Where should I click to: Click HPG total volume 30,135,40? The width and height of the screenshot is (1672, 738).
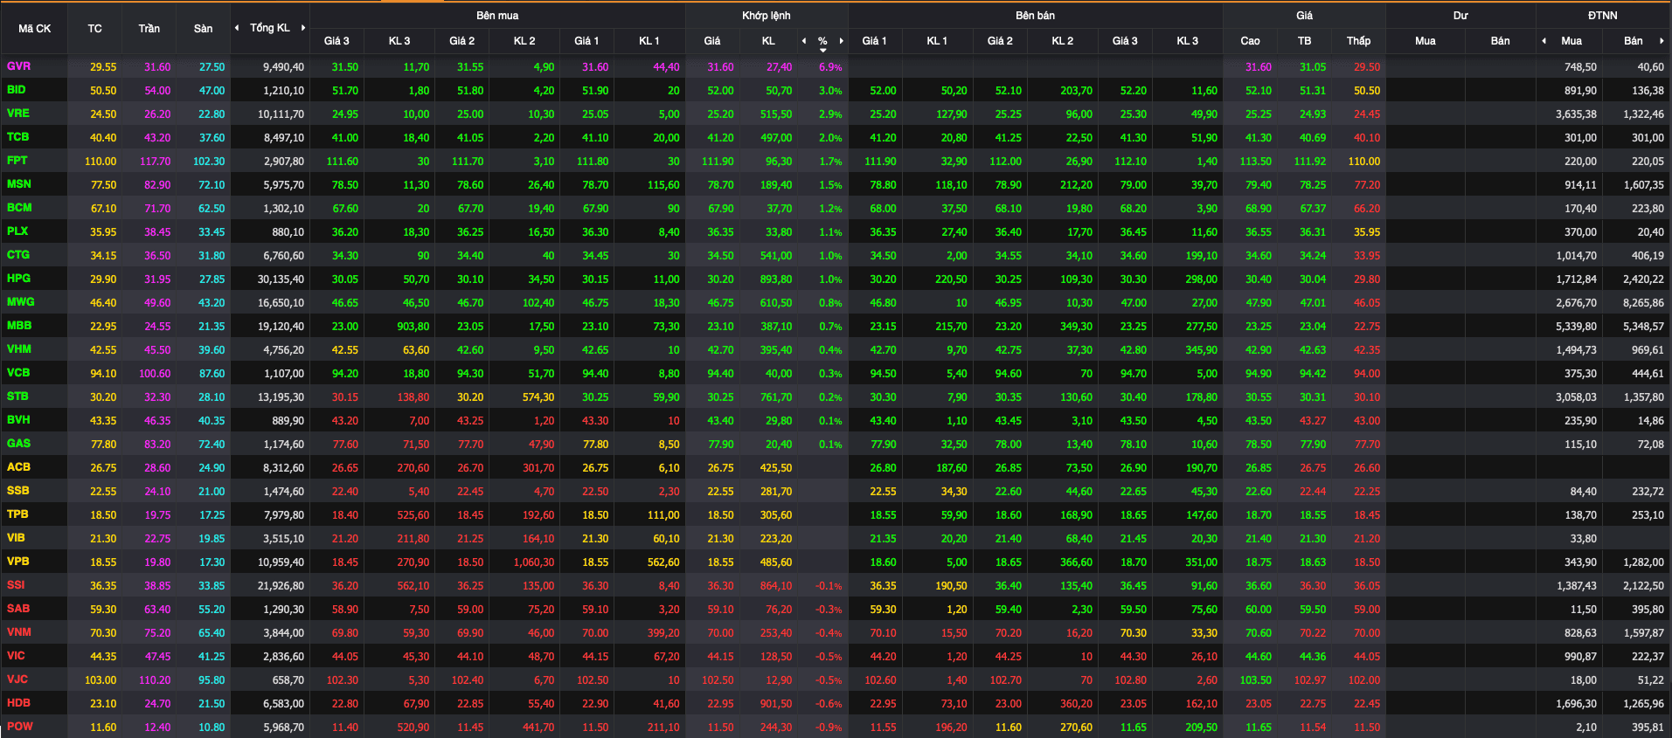click(x=281, y=279)
